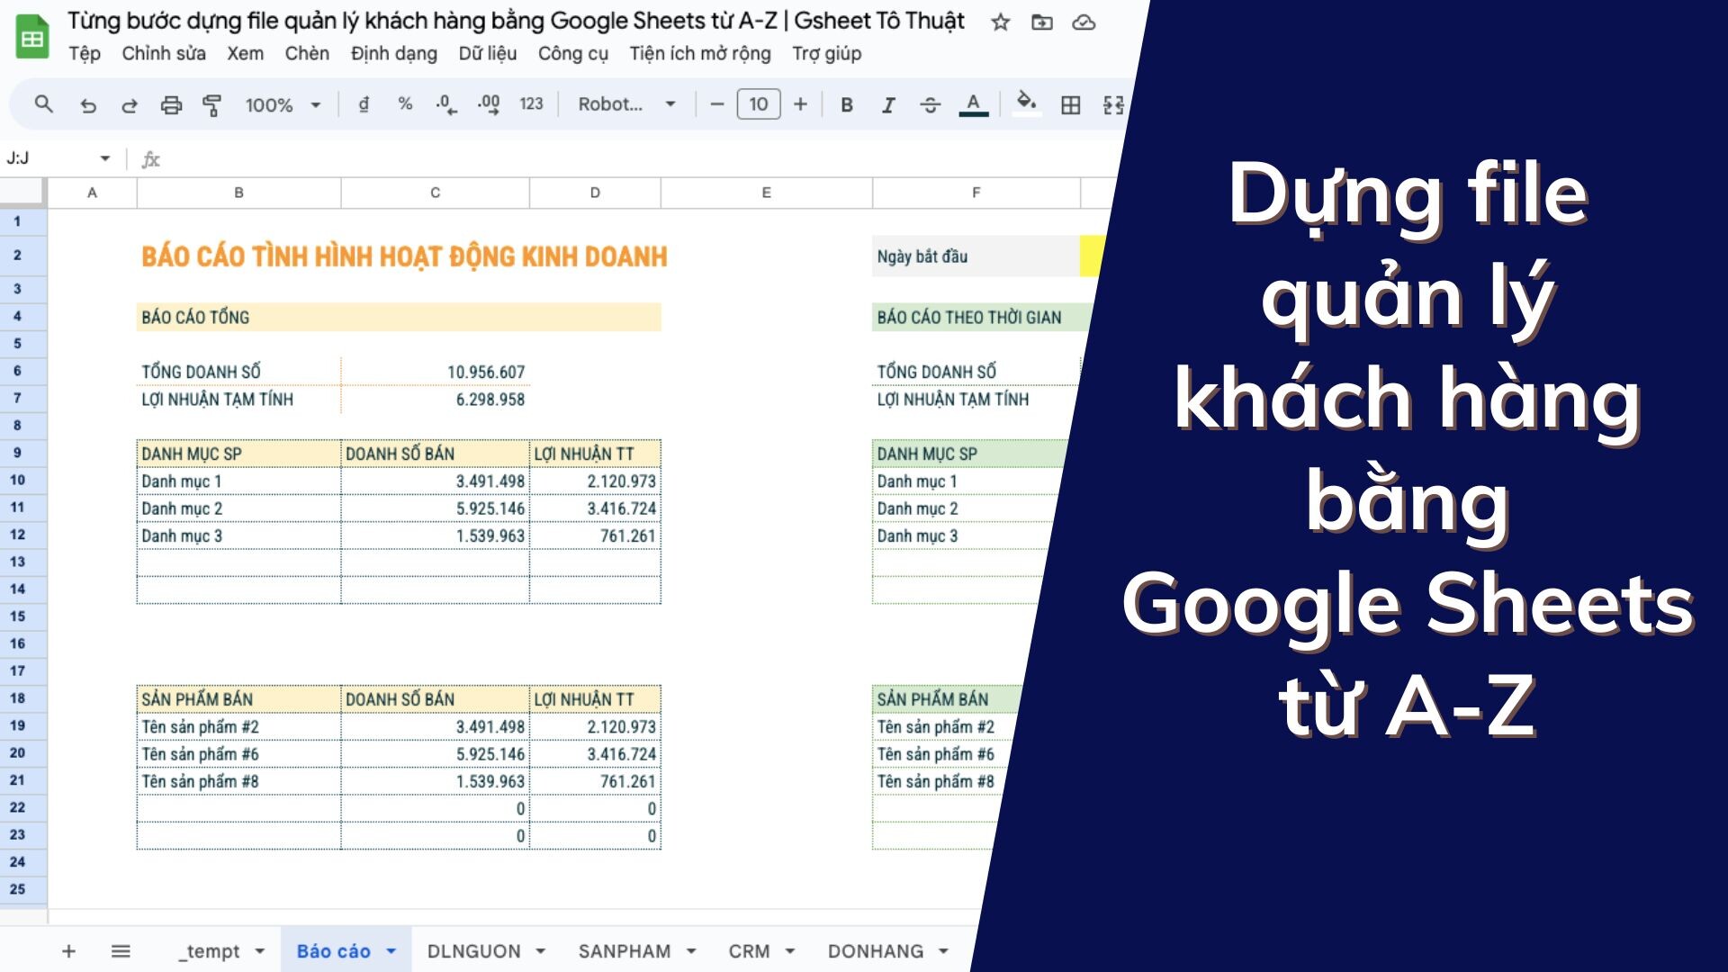The width and height of the screenshot is (1728, 972).
Task: Click the Print icon in the toolbar
Action: click(x=171, y=104)
